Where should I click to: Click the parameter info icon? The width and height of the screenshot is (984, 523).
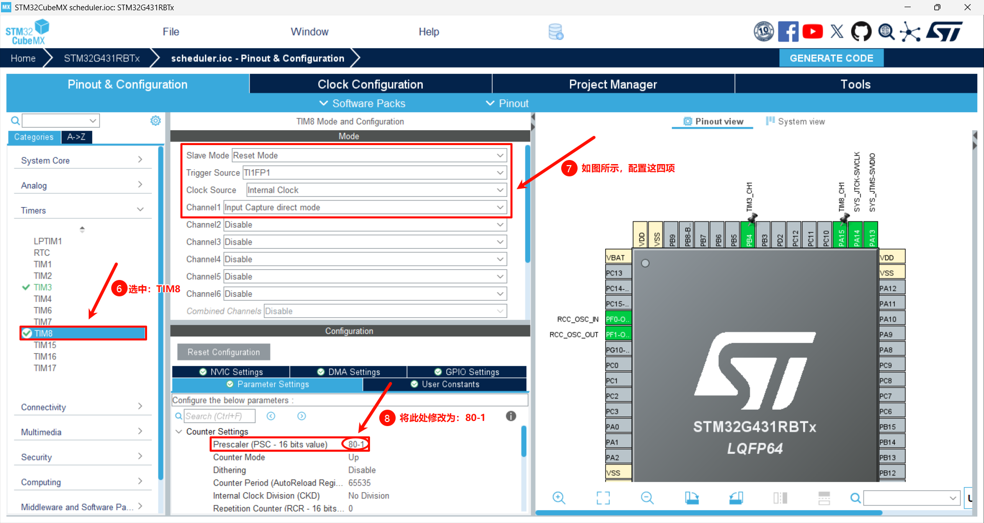[x=511, y=416]
